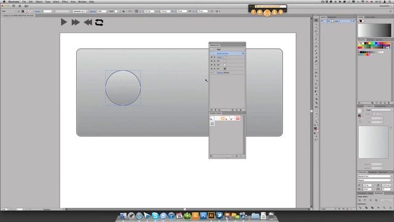Click Add New Stroke in Appearance panel
Screen dimensions: 394x222
point(211,110)
